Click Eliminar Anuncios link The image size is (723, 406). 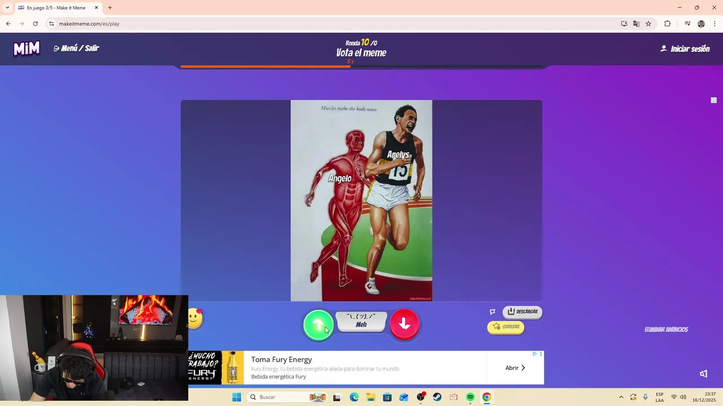[x=666, y=330]
